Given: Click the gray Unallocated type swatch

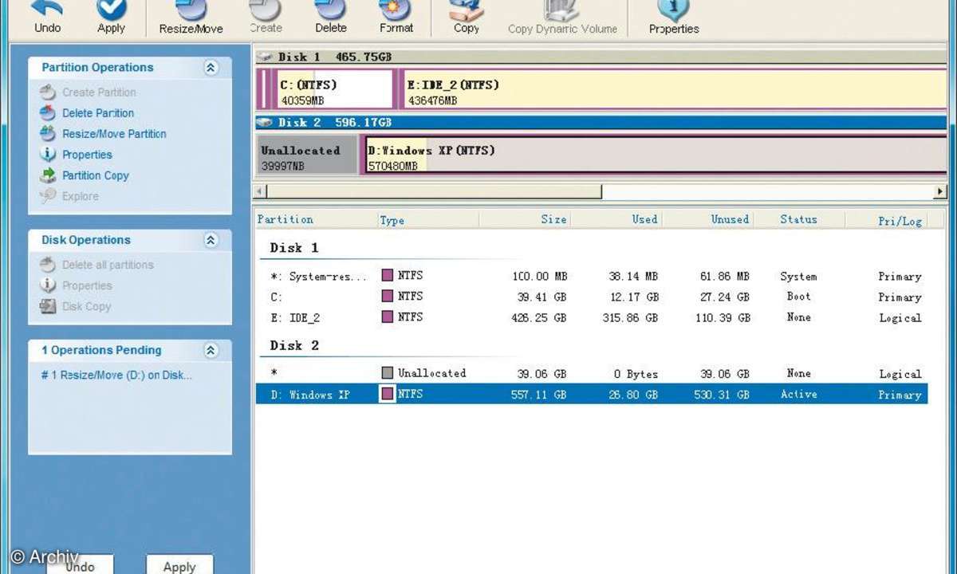Looking at the screenshot, I should tap(387, 372).
